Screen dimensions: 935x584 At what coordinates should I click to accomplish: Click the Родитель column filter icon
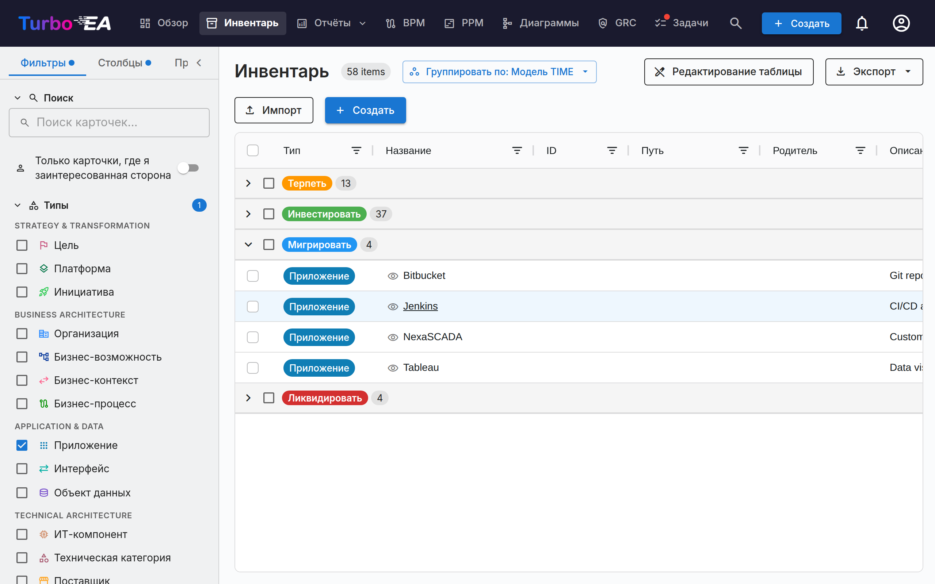tap(860, 151)
